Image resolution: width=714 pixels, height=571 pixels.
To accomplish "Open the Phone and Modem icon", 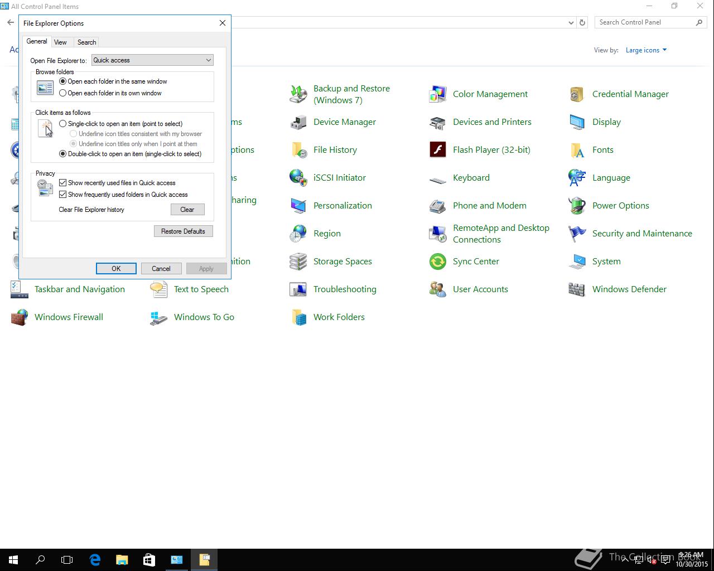I will tap(438, 206).
